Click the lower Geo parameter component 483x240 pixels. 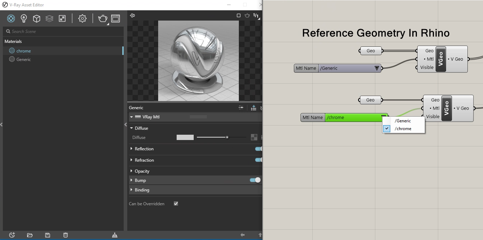point(370,100)
